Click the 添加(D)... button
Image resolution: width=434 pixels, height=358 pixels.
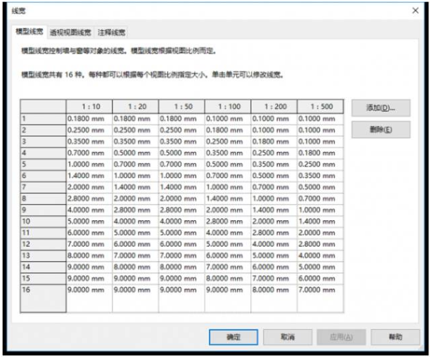[x=381, y=108]
